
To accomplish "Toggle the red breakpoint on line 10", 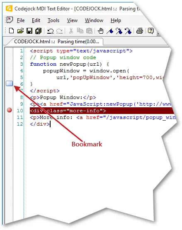I will (10, 110).
